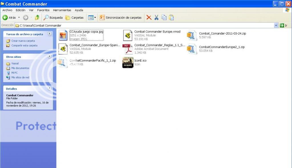
Task: Open the Ayuda menu
Action: [x=79, y=10]
